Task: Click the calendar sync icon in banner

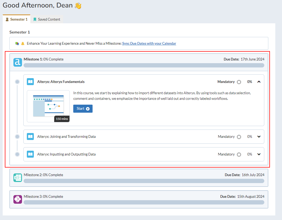Action: (x=17, y=43)
